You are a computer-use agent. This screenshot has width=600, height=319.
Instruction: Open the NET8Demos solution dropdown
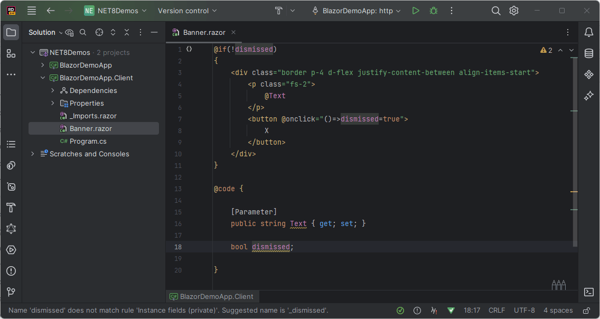[116, 11]
